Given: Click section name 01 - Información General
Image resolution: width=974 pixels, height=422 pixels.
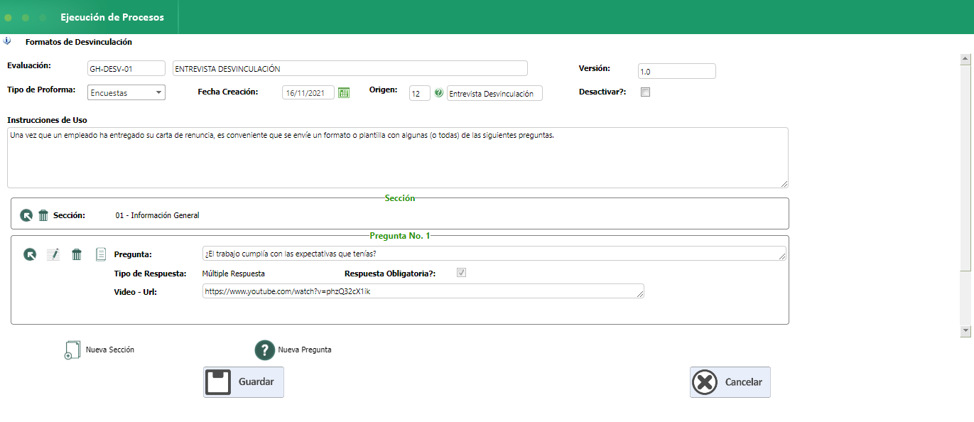Looking at the screenshot, I should coord(158,215).
